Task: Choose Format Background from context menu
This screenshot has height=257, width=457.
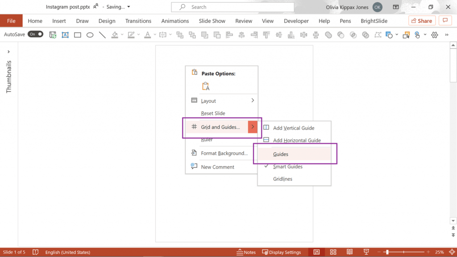Action: 221,153
